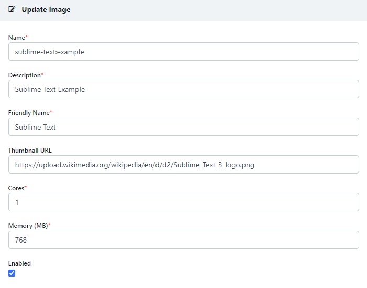Click the Description field label
Viewport: 367px width, 288px height.
[x=24, y=75]
